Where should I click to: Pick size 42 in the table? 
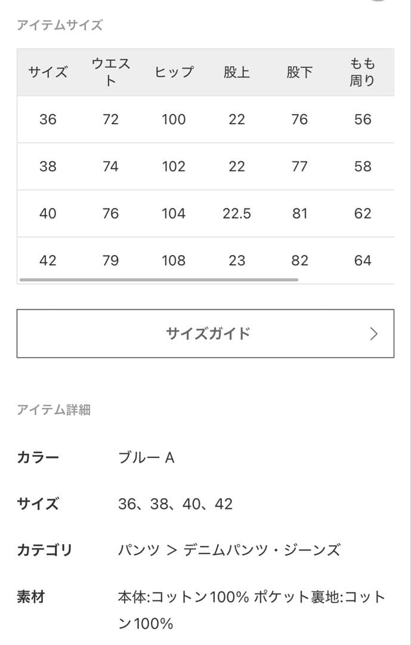coord(50,260)
